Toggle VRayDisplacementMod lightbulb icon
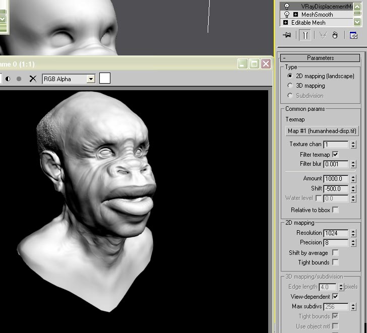This screenshot has width=367, height=333. (287, 6)
